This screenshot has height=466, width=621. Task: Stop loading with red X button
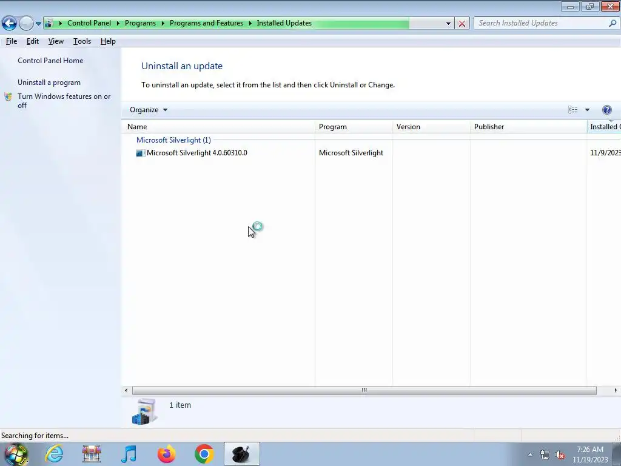point(462,24)
